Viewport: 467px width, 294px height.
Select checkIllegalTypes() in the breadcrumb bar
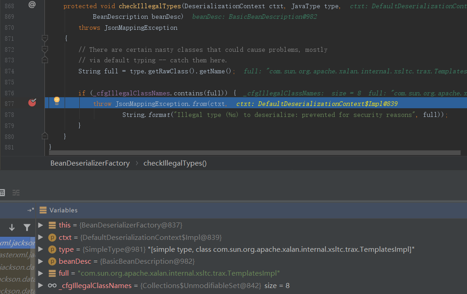pos(175,163)
